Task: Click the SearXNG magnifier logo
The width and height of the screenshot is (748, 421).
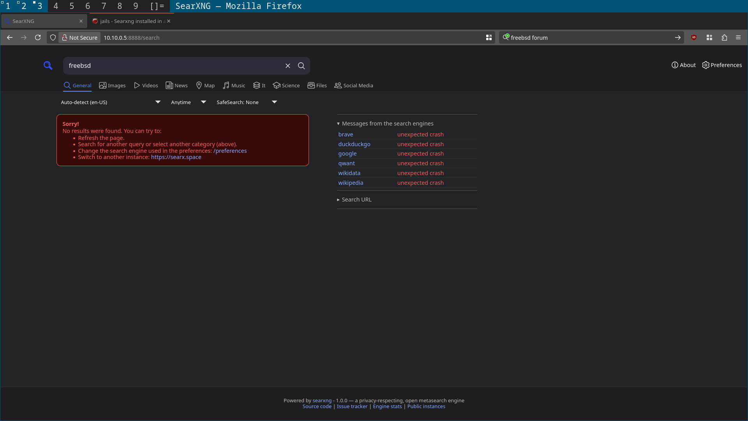Action: (x=48, y=65)
